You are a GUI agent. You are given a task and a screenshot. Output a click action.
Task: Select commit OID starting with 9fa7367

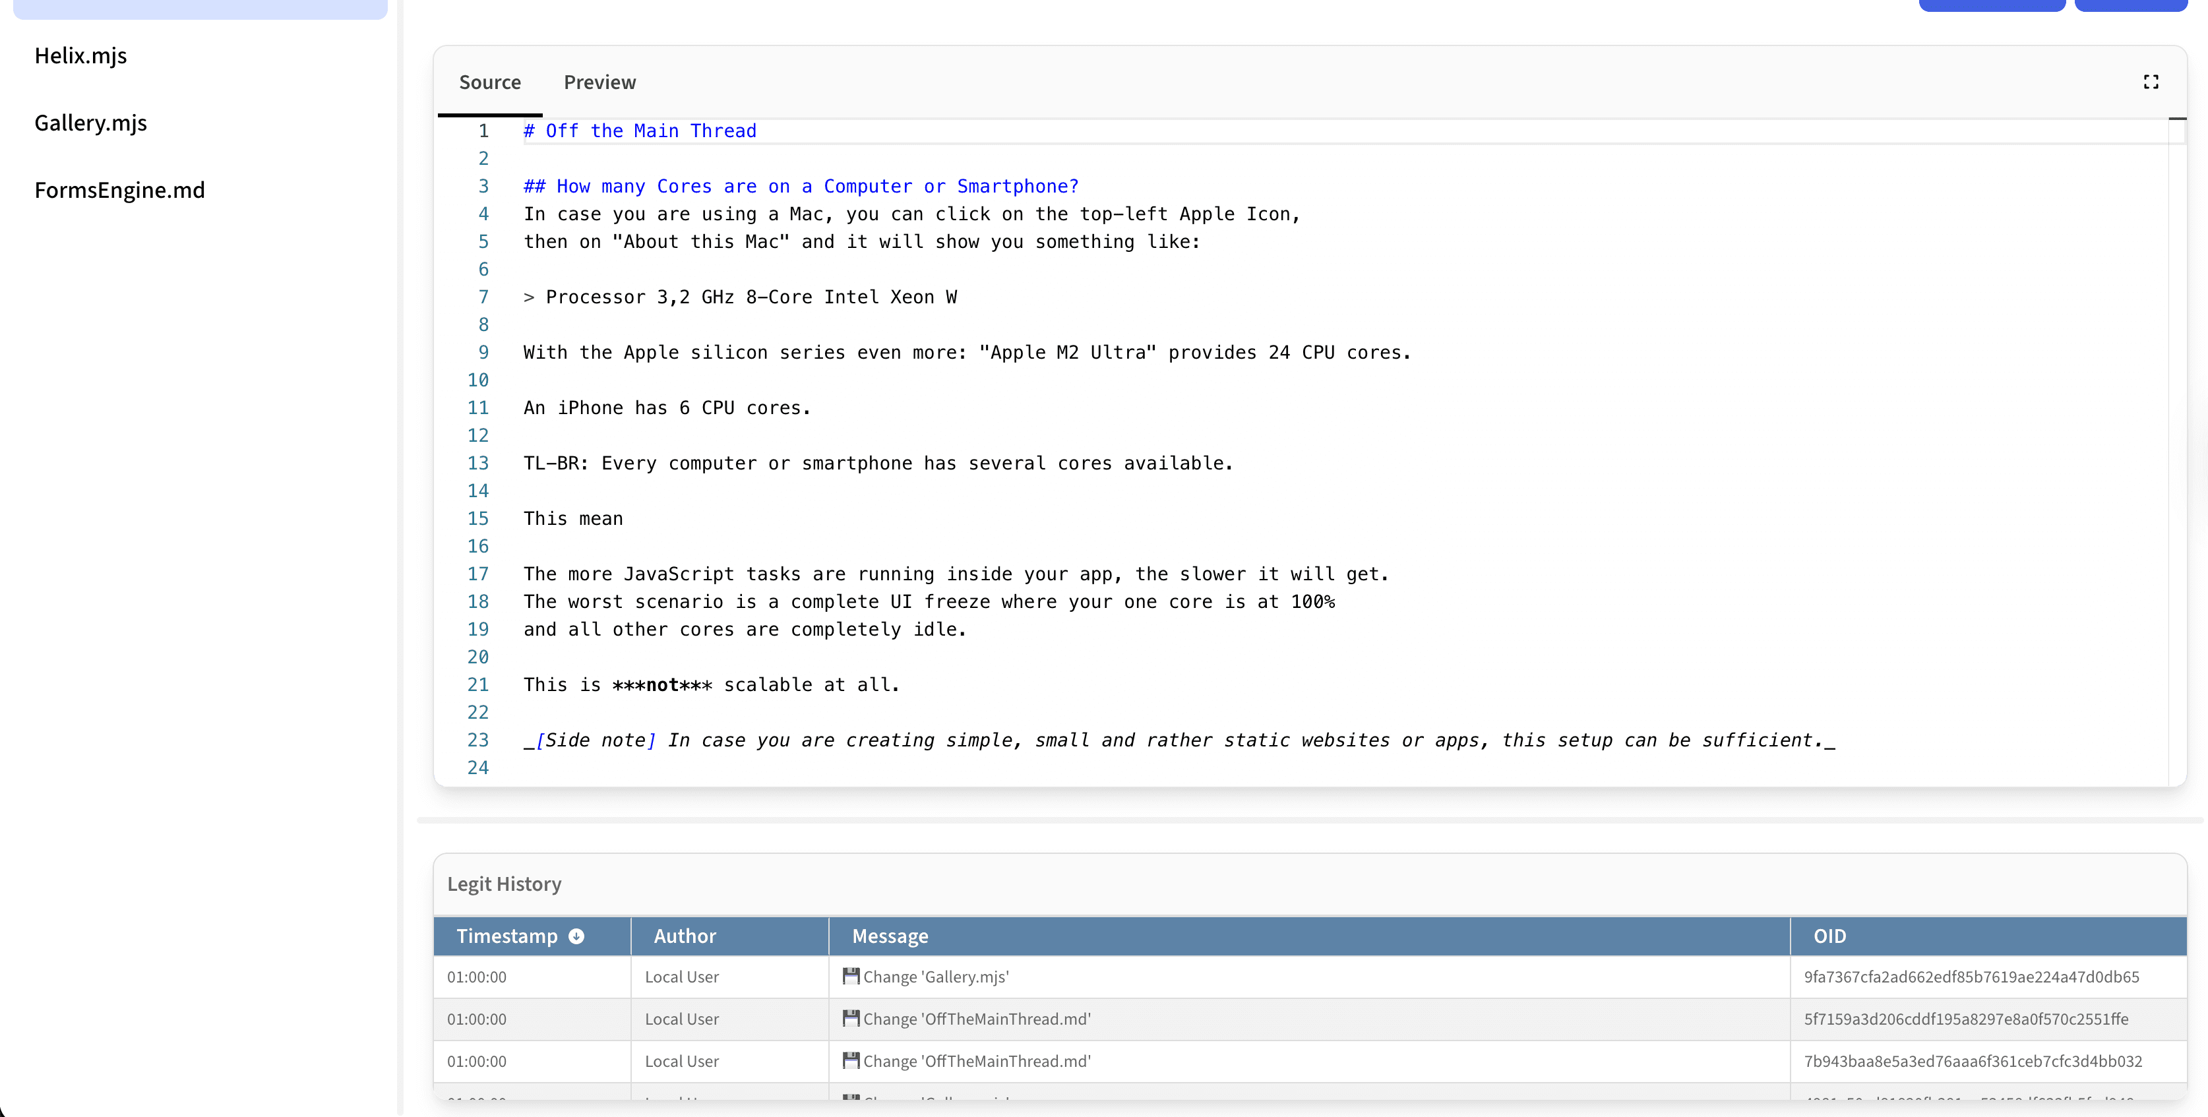(x=1971, y=977)
